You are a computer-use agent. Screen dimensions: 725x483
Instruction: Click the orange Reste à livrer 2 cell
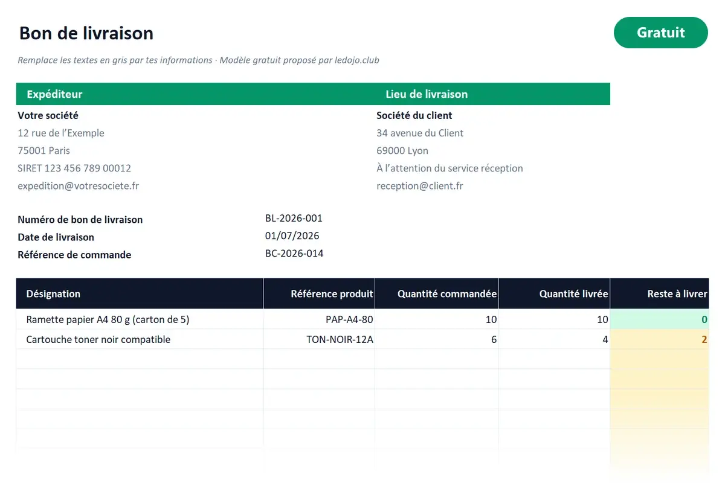(659, 339)
